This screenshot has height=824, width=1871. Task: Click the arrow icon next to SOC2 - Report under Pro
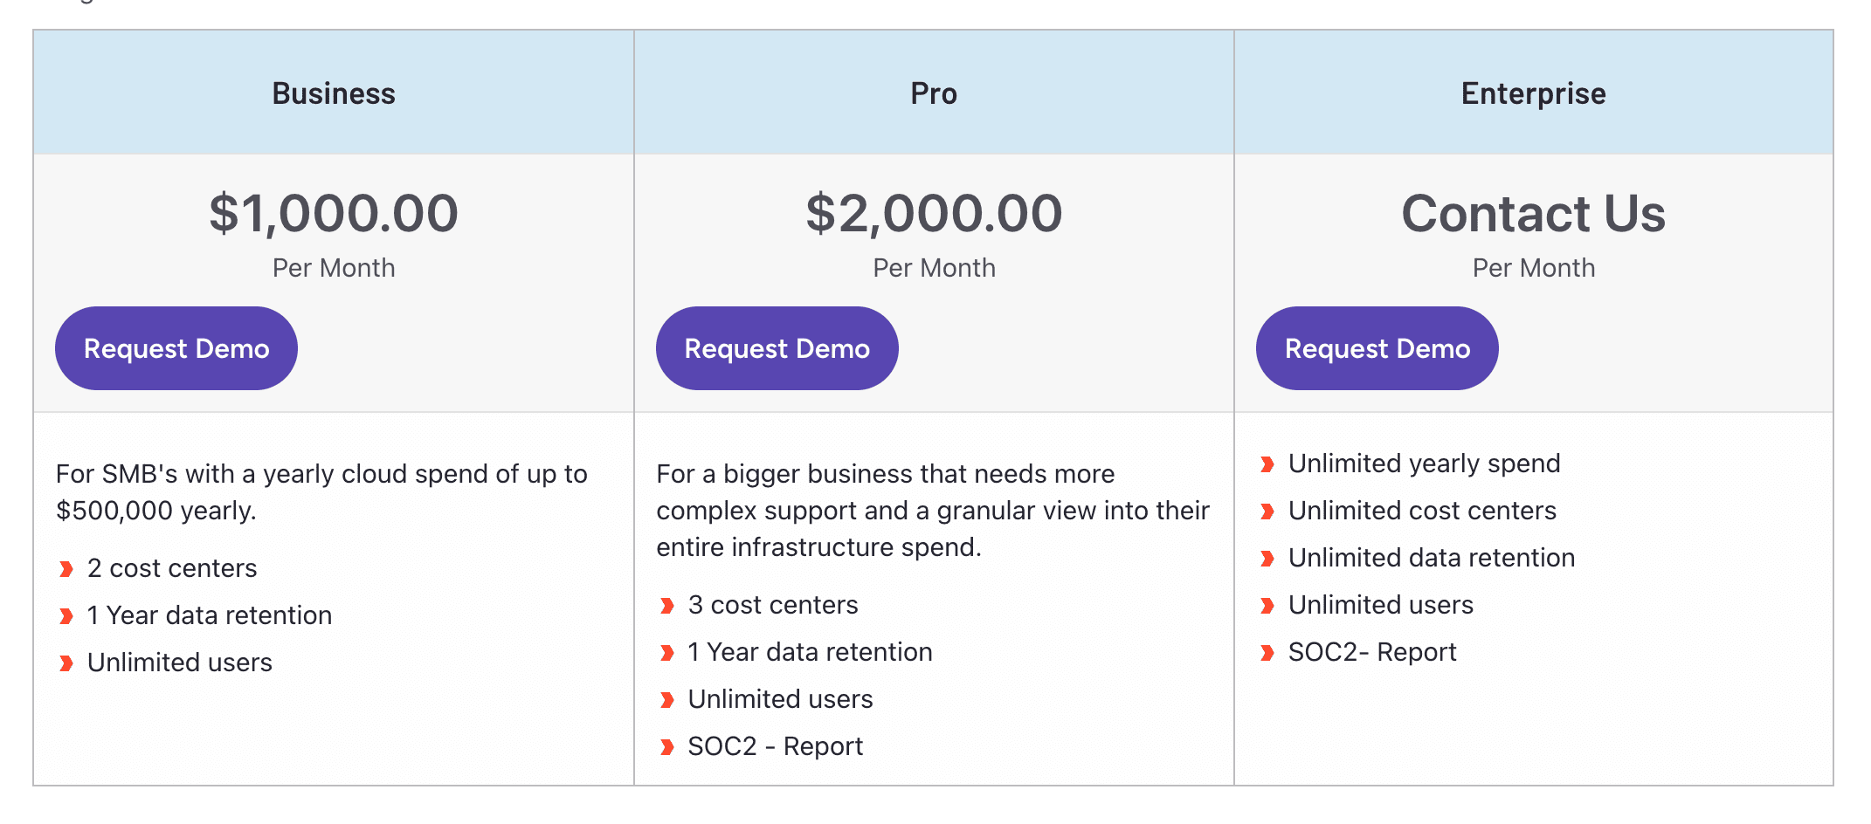click(667, 746)
